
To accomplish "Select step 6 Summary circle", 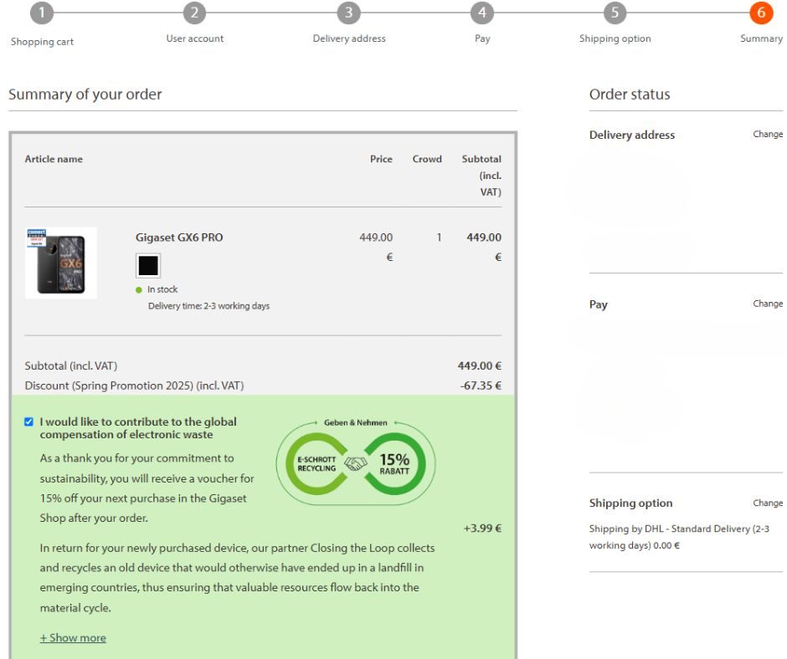I will coord(761,13).
